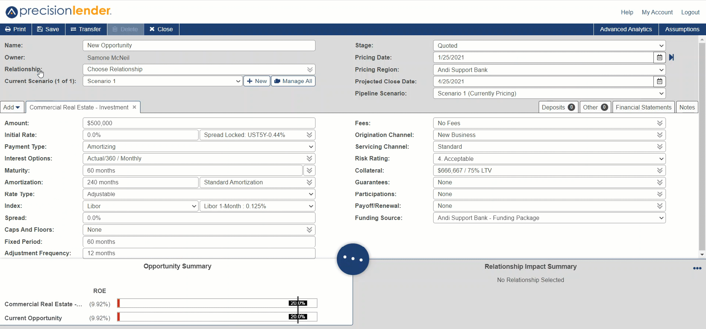Image resolution: width=706 pixels, height=329 pixels.
Task: Open the Stage dropdown
Action: coord(549,46)
